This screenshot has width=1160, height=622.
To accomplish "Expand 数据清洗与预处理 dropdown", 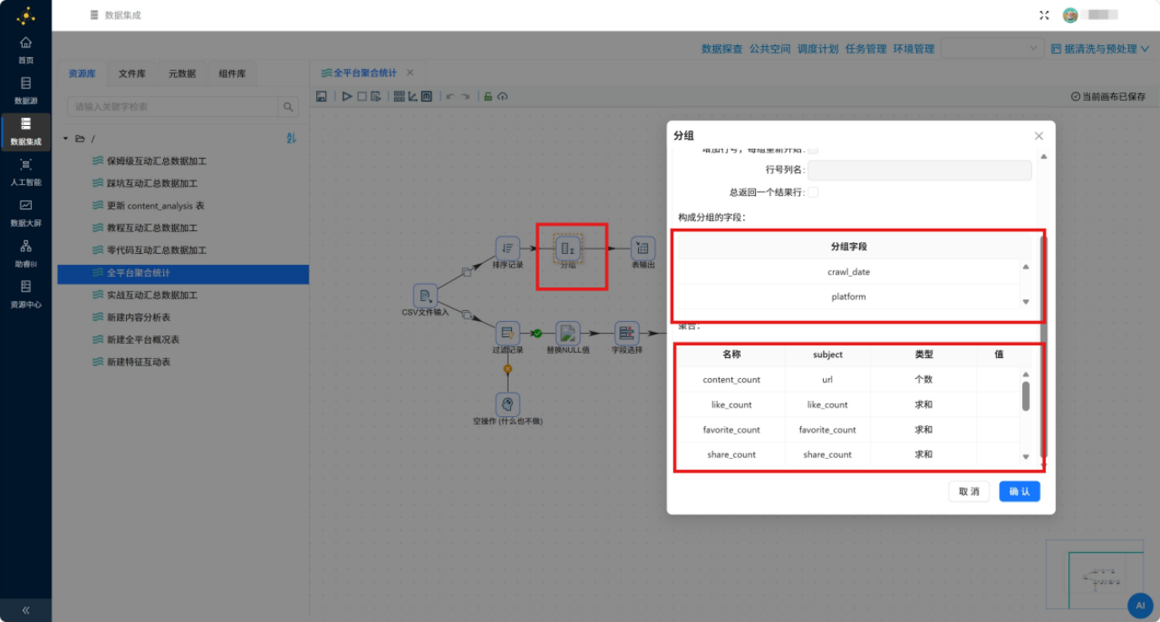I will [x=1099, y=49].
